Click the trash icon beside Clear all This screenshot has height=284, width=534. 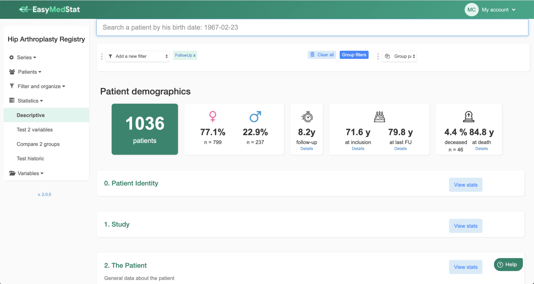[x=313, y=55]
